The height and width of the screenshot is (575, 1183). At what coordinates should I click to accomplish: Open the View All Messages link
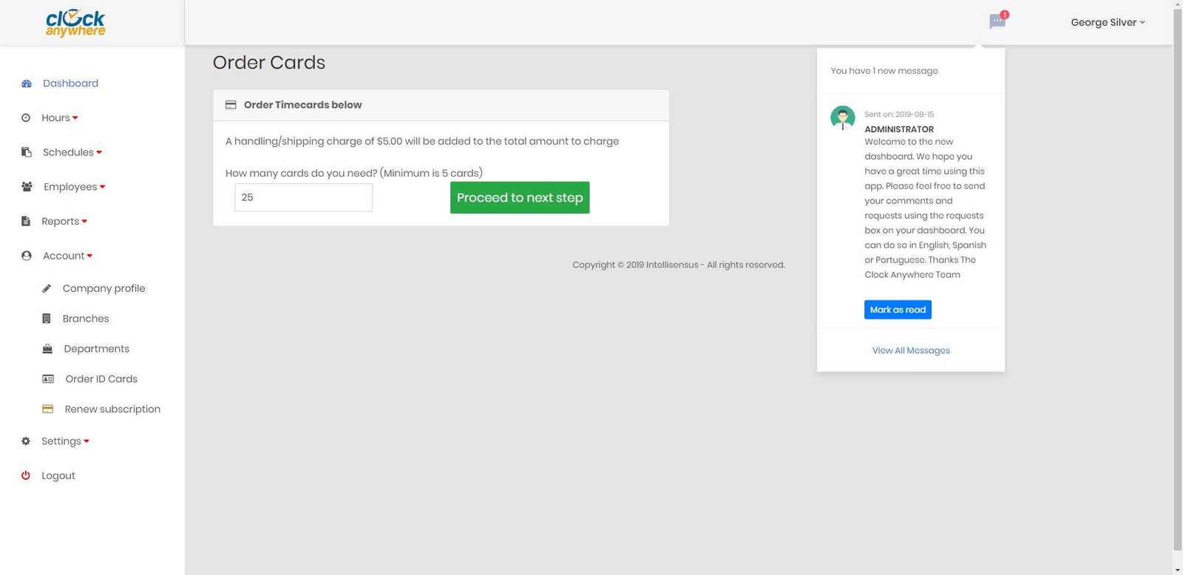(x=911, y=350)
